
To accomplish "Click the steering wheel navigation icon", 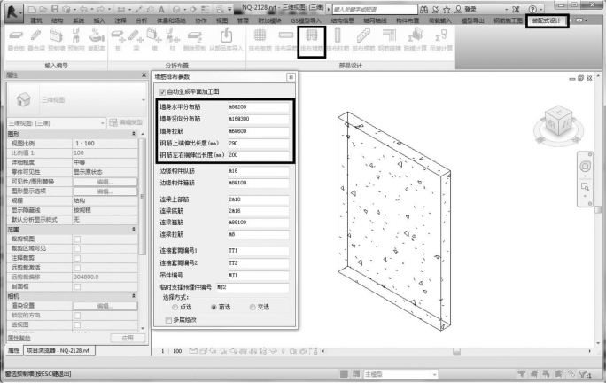I will click(x=585, y=167).
